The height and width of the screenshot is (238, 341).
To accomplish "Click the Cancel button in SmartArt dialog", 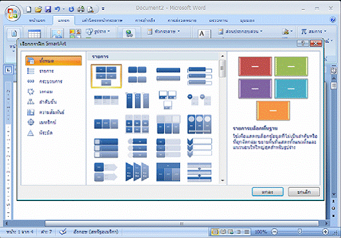I will [x=304, y=192].
